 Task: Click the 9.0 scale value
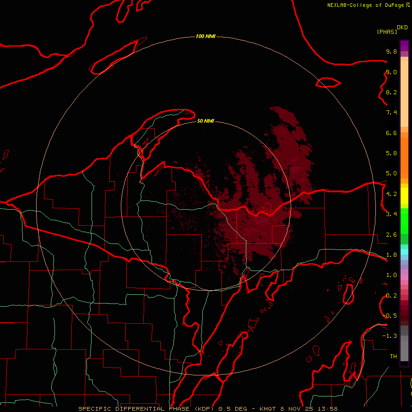(391, 72)
